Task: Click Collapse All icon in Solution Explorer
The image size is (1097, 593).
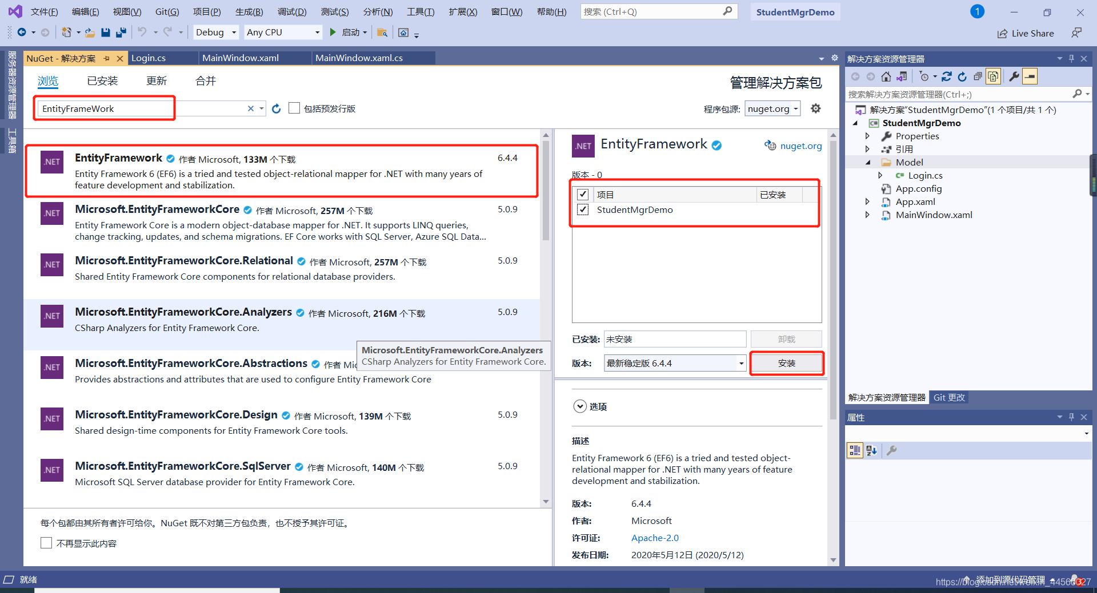Action: 978,76
